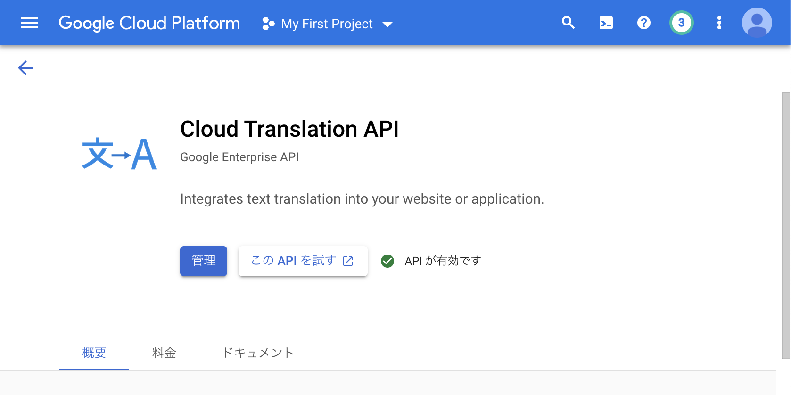Click the Google Enterprise API text

tap(239, 157)
